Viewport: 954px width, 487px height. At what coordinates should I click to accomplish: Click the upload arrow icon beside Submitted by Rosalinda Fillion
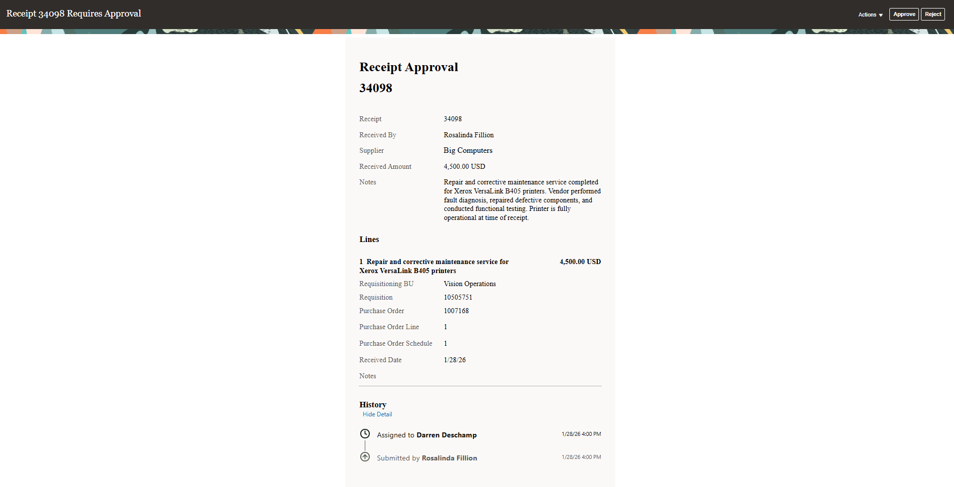tap(365, 456)
